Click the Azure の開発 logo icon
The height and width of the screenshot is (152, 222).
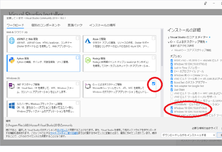tap(88, 41)
